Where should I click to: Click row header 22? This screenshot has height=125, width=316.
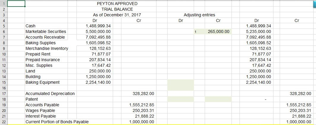click(x=4, y=122)
